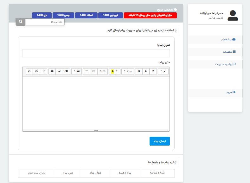Apply highlighted font color A button
Screen dimensions: 250x183
pos(112,71)
